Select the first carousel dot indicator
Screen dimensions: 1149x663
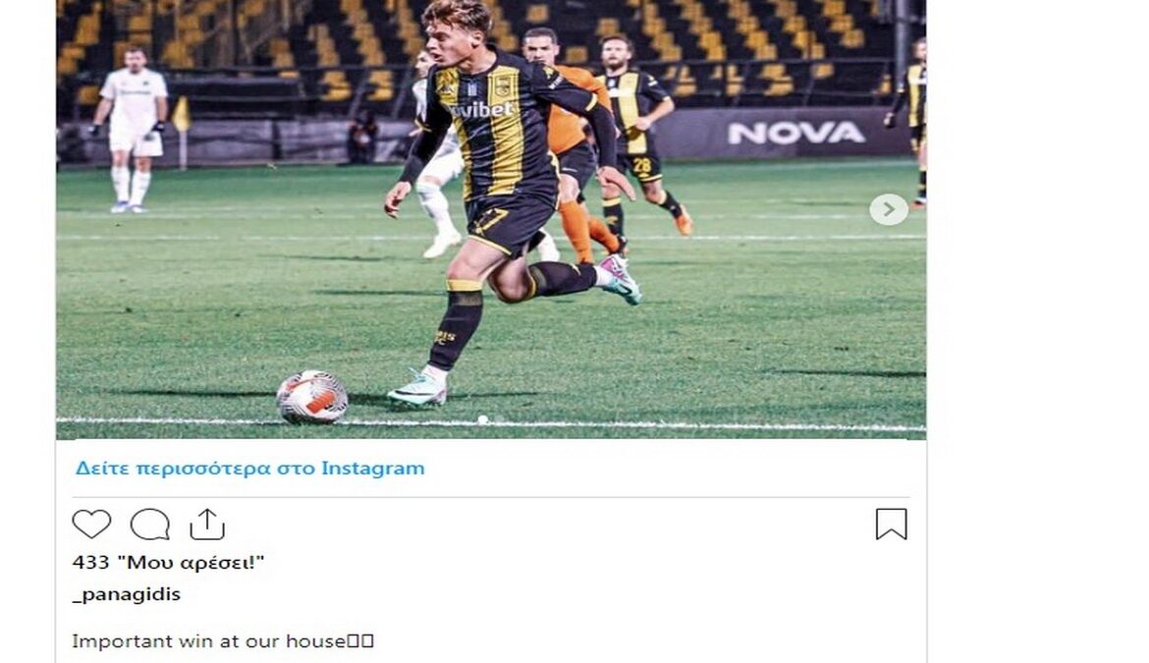(x=483, y=419)
